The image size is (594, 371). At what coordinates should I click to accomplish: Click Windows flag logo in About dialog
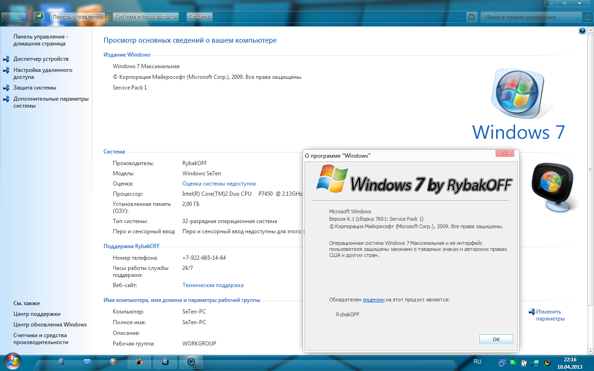click(x=332, y=179)
